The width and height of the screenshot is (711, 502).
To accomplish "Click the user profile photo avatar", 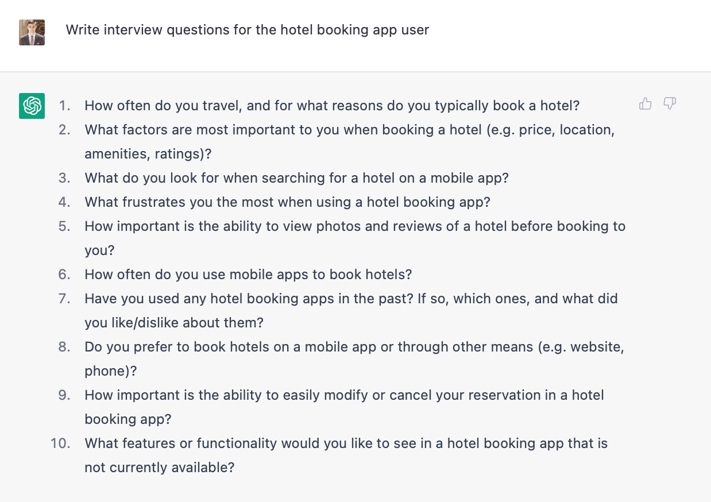I will (x=32, y=32).
